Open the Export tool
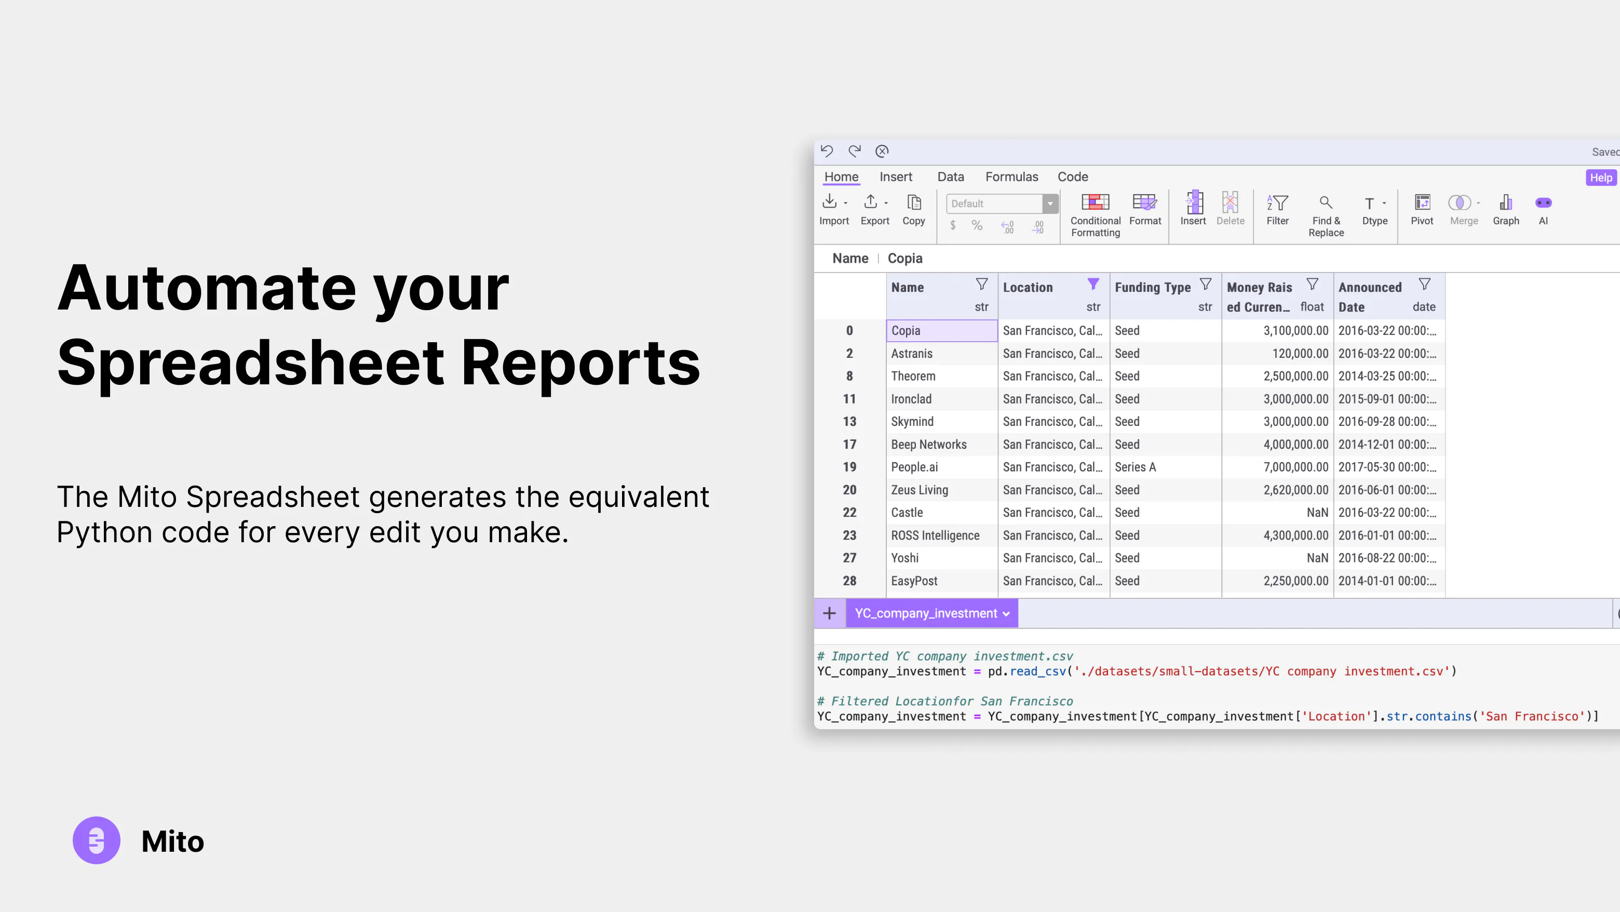This screenshot has width=1620, height=912. [874, 209]
